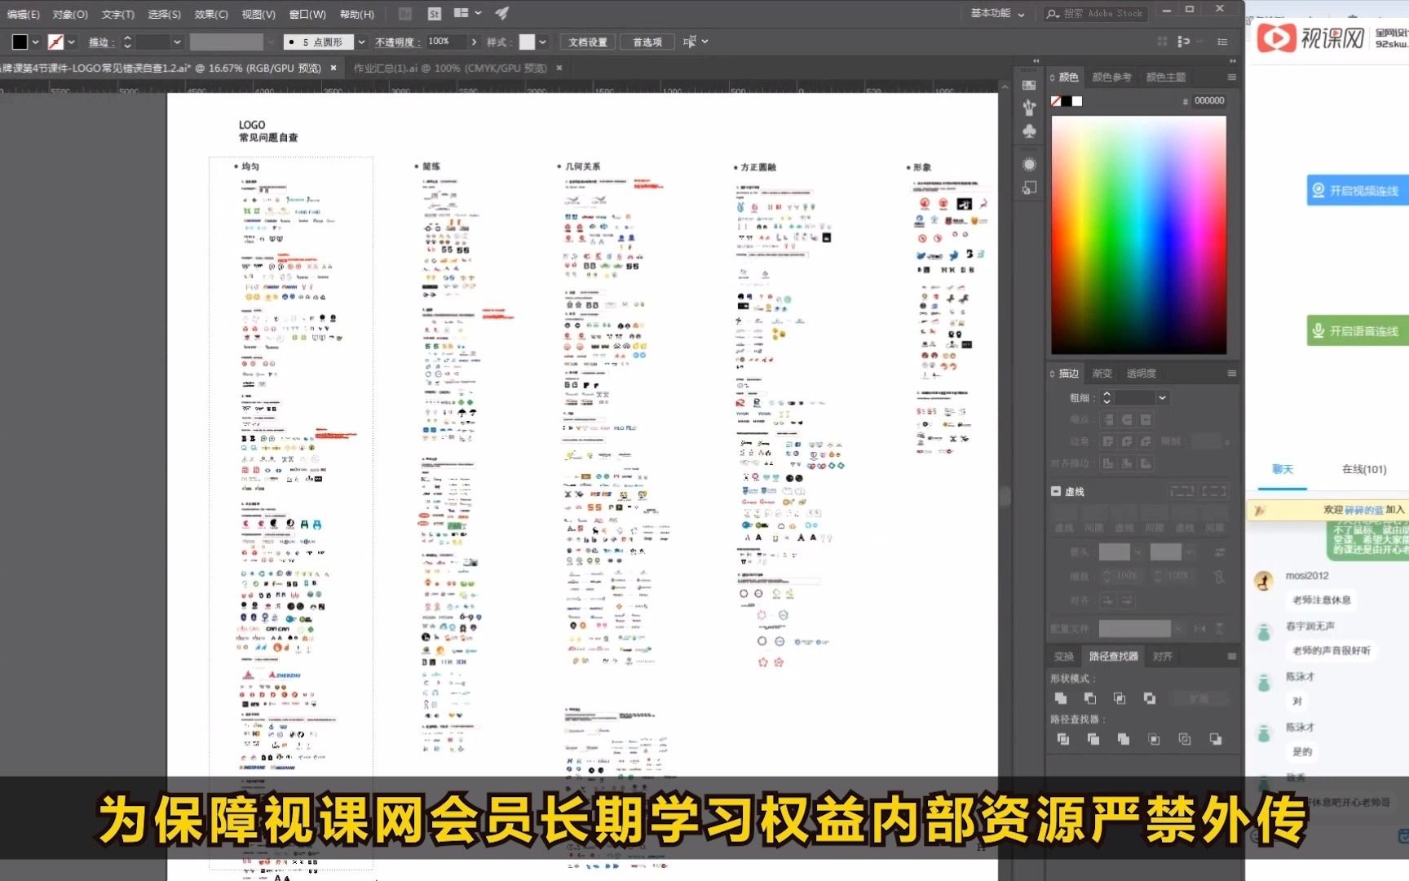Open the Graphic Styles panel icon in dock
Image resolution: width=1409 pixels, height=881 pixels.
tap(1029, 188)
